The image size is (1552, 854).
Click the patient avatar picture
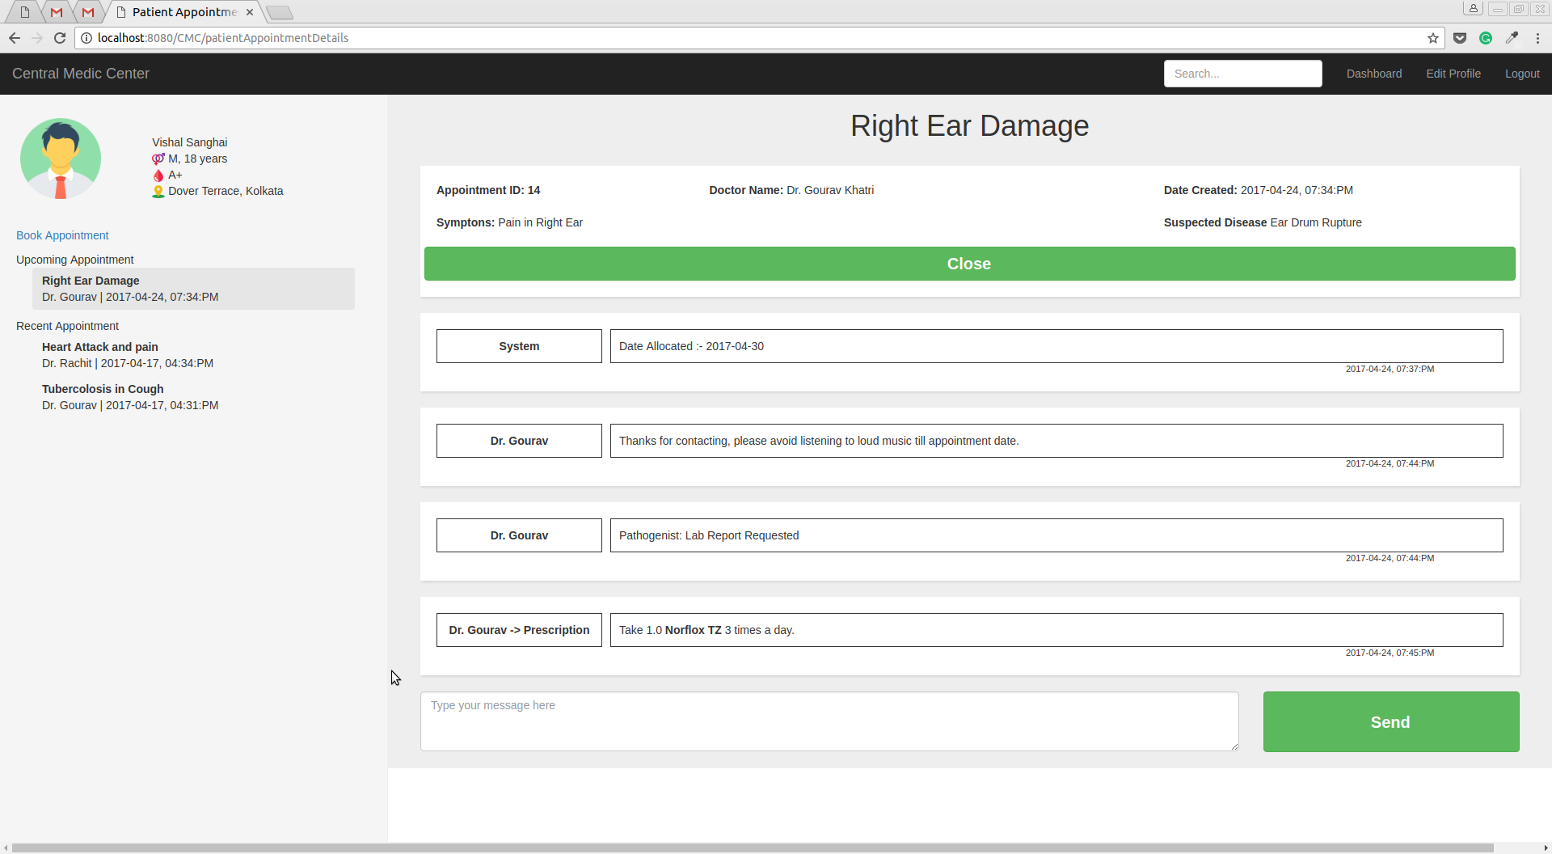[x=61, y=159]
